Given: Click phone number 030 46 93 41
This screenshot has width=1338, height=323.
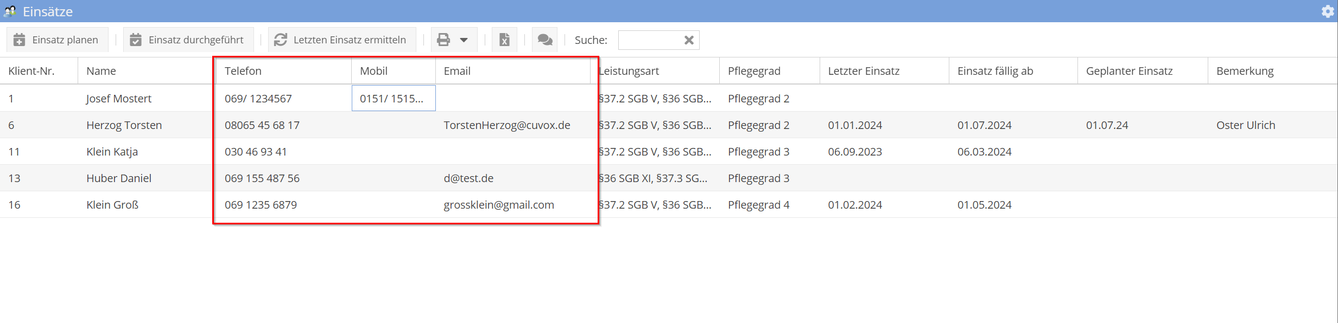Looking at the screenshot, I should pyautogui.click(x=256, y=152).
